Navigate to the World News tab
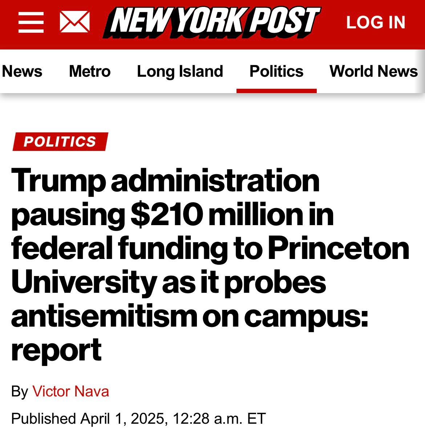The width and height of the screenshot is (425, 431). (373, 71)
